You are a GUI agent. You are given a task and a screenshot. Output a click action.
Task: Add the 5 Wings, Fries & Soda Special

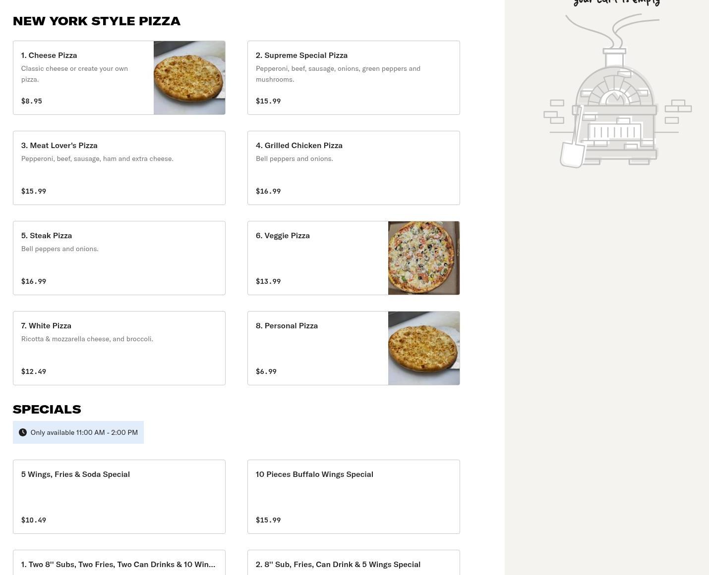[119, 497]
